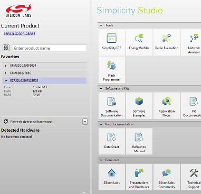The image size is (201, 194).
Task: Click the Simplicity Studio title
Action: click(130, 11)
